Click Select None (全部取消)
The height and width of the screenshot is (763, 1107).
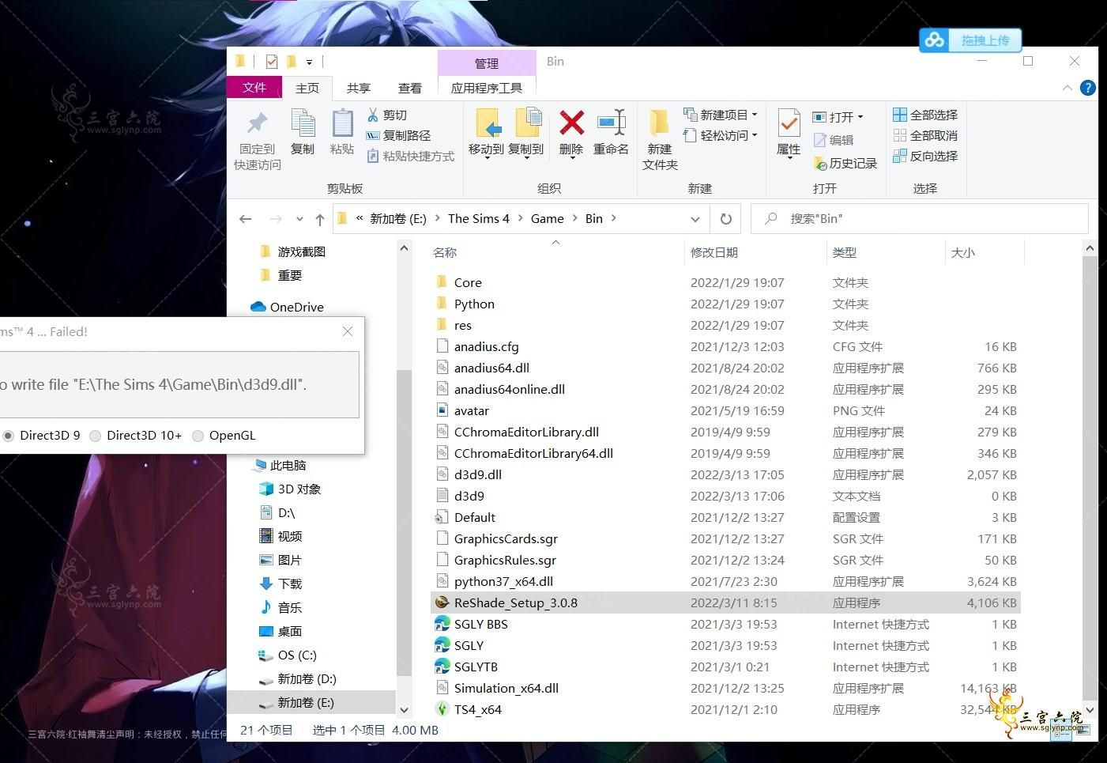(x=925, y=135)
